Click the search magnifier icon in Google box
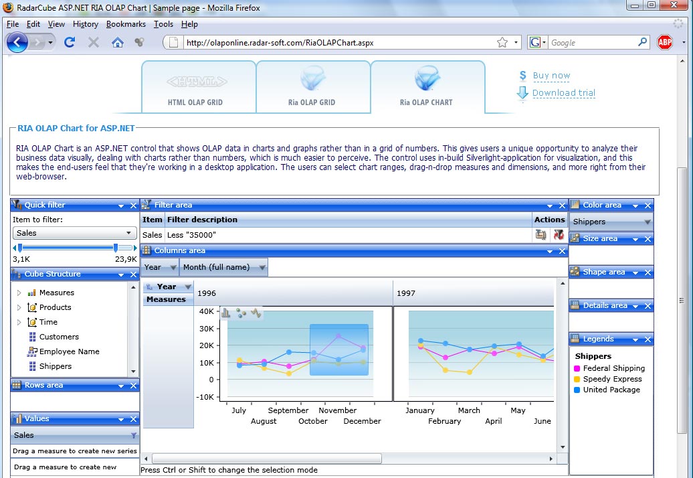Screen dimensions: 693x478 (x=643, y=42)
